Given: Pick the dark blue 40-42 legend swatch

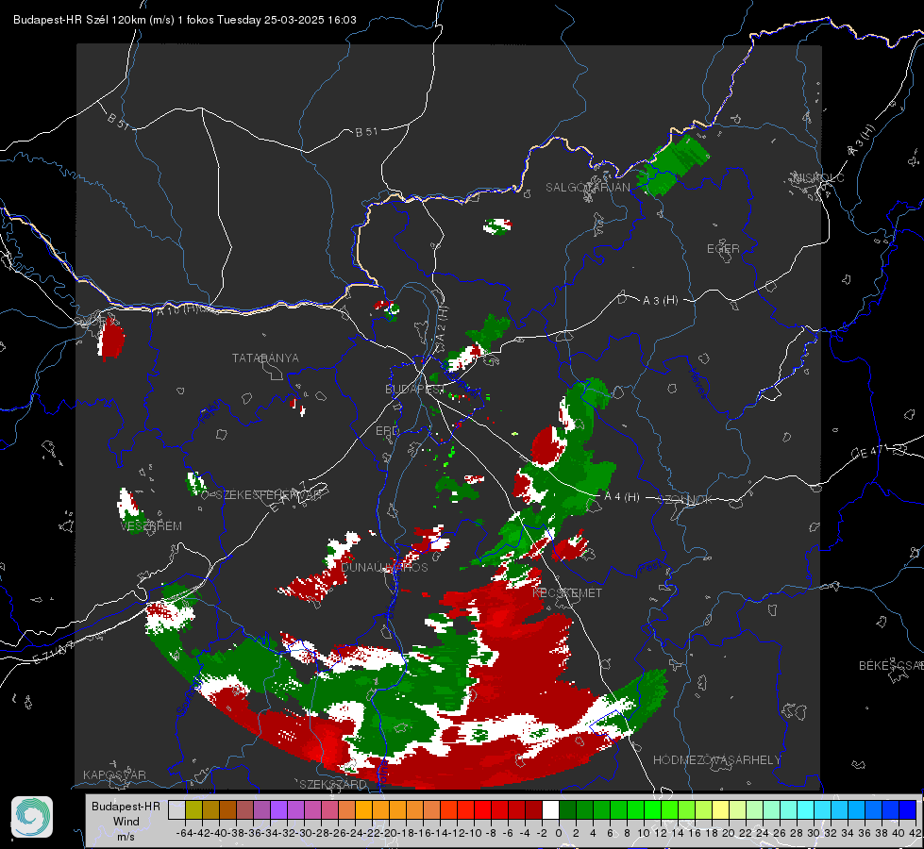Looking at the screenshot, I should point(908,809).
